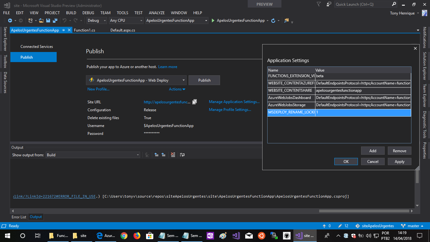Click the Find in Files toolbar icon

[x=286, y=20]
